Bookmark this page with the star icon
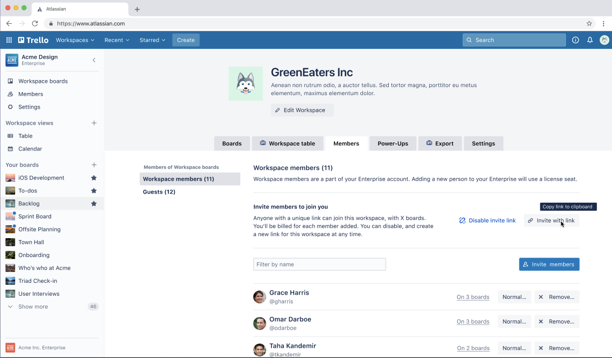This screenshot has height=358, width=612. pos(589,24)
